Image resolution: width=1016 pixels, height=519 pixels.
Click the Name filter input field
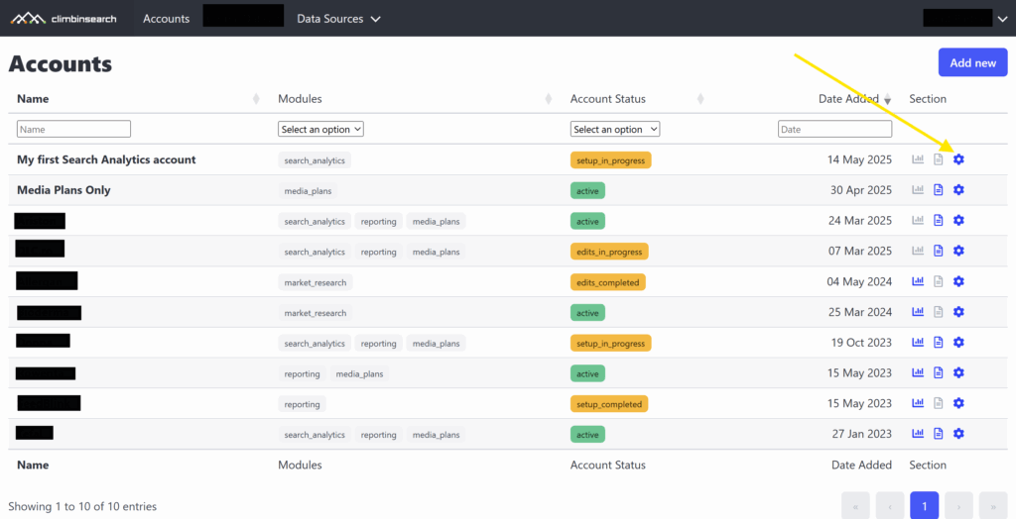coord(74,129)
